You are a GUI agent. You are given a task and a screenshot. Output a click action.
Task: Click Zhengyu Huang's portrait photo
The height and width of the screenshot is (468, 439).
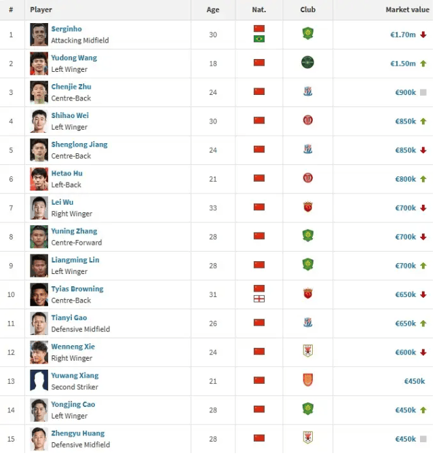[x=39, y=439]
